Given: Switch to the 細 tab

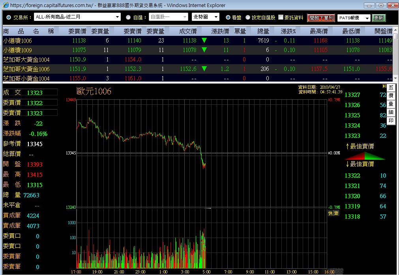Looking at the screenshot, I should (x=391, y=112).
